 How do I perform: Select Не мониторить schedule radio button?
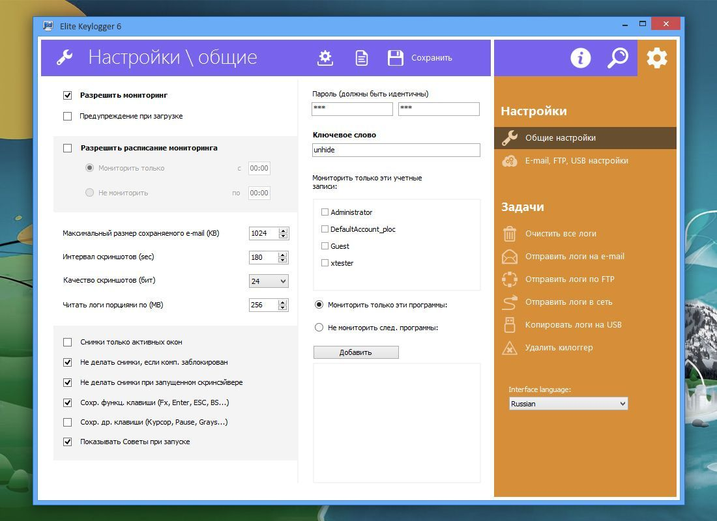pos(90,192)
